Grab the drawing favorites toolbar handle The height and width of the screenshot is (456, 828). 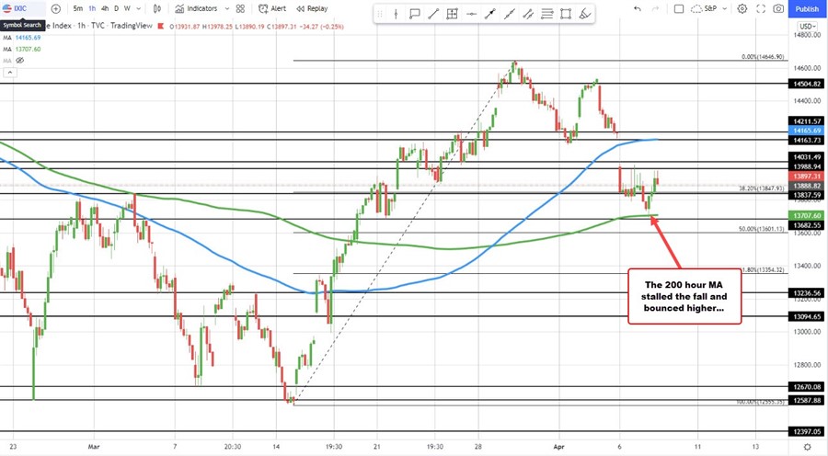coord(379,15)
